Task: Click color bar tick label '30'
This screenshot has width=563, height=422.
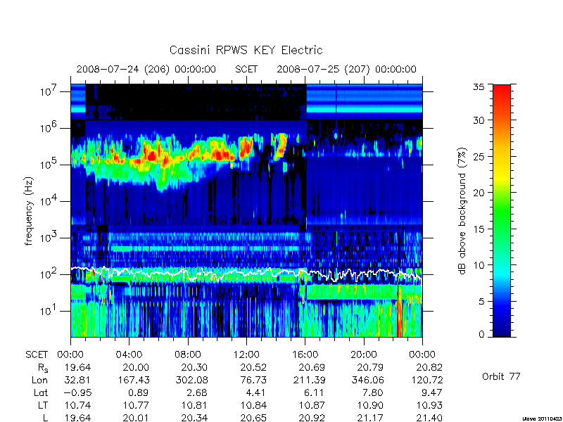Action: 479,120
